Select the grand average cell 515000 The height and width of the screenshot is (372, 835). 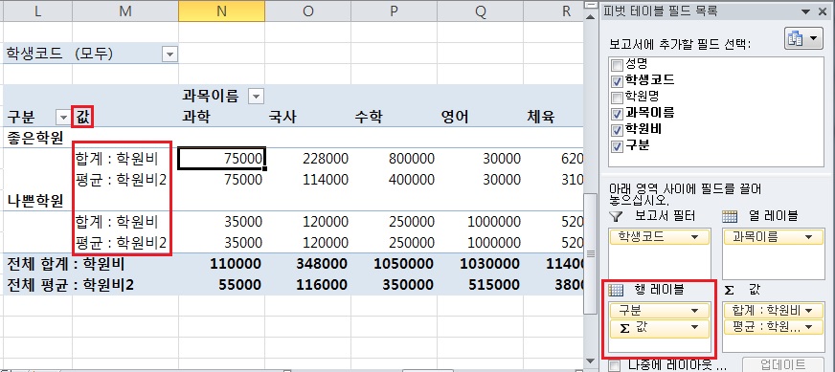click(481, 285)
